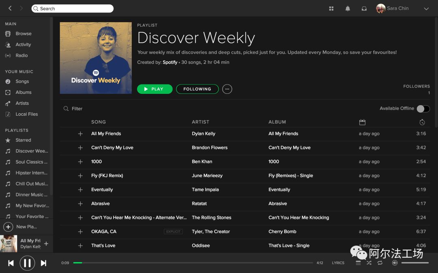Open the inbox tray icon
438x273 pixels.
364,8
